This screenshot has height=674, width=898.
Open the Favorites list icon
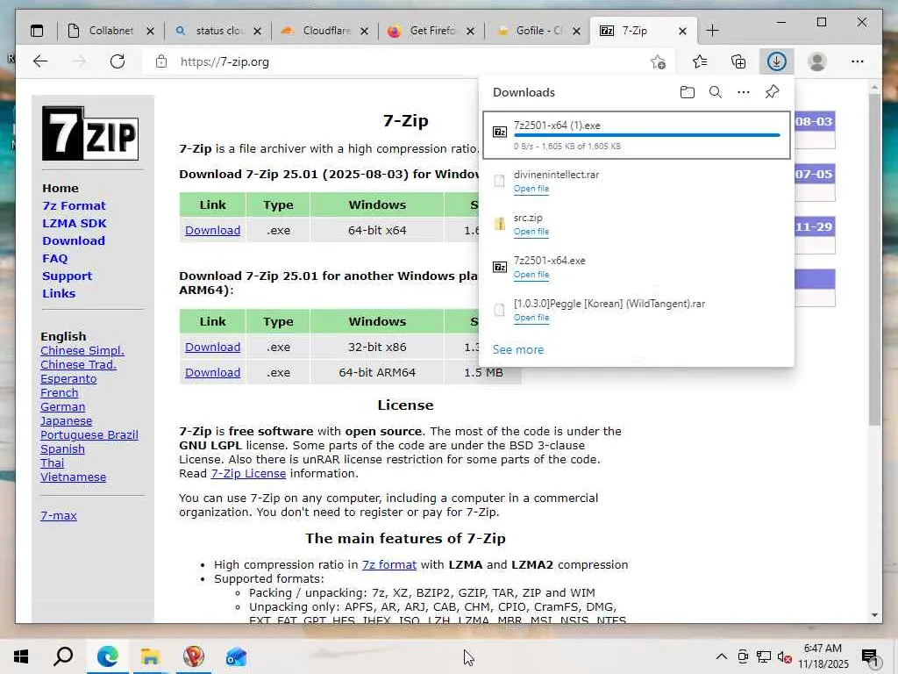(x=700, y=61)
